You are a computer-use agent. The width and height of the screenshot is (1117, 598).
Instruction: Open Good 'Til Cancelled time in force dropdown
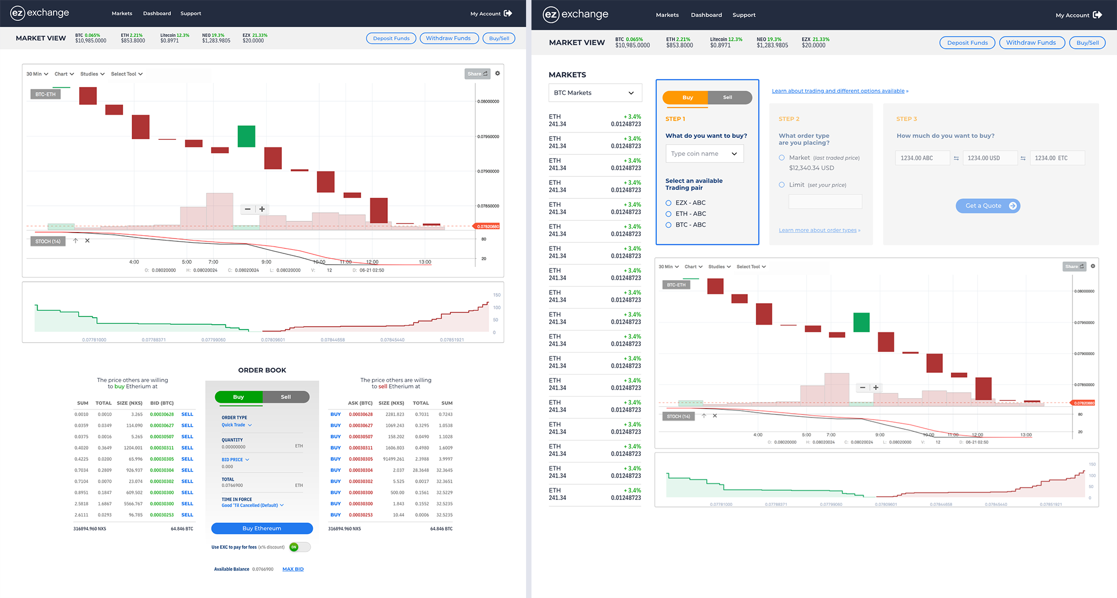(253, 505)
